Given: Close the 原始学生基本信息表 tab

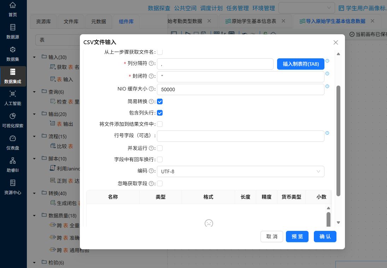Looking at the screenshot, I should tap(283, 21).
